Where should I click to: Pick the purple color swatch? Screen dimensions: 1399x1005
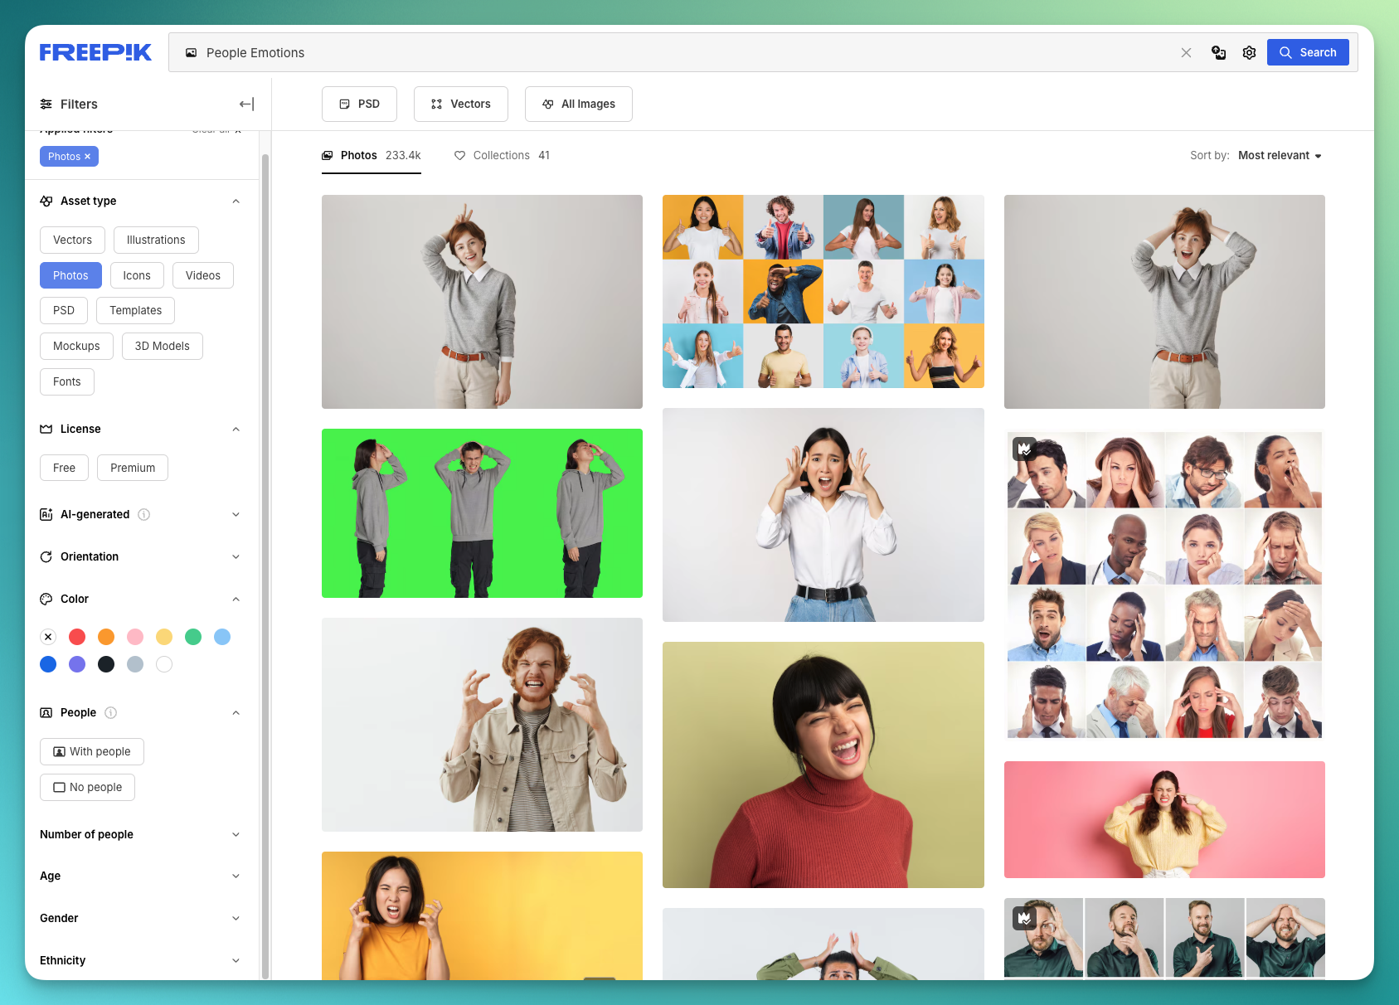pos(77,664)
